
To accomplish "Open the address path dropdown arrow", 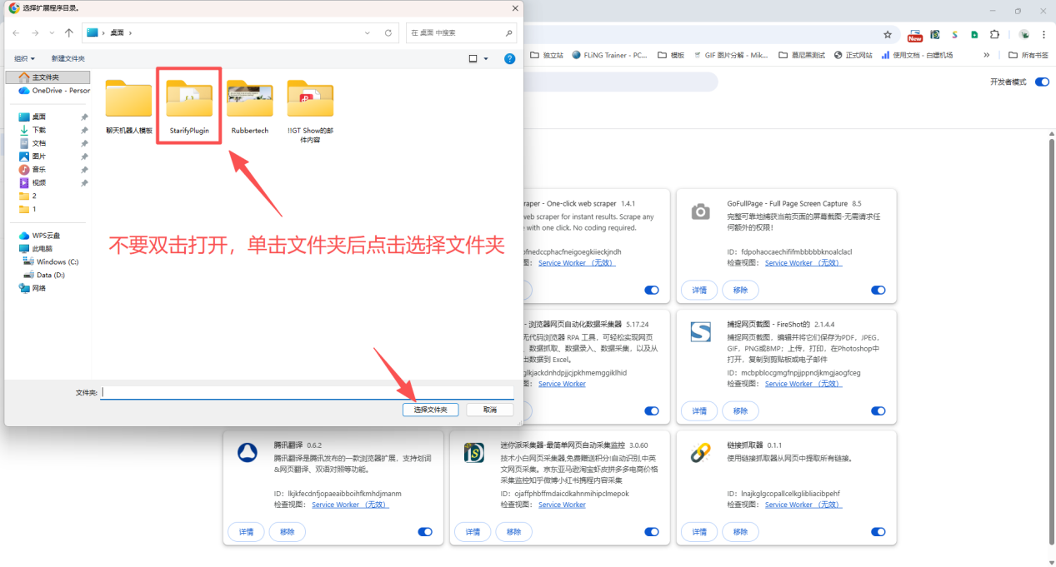I will point(367,32).
